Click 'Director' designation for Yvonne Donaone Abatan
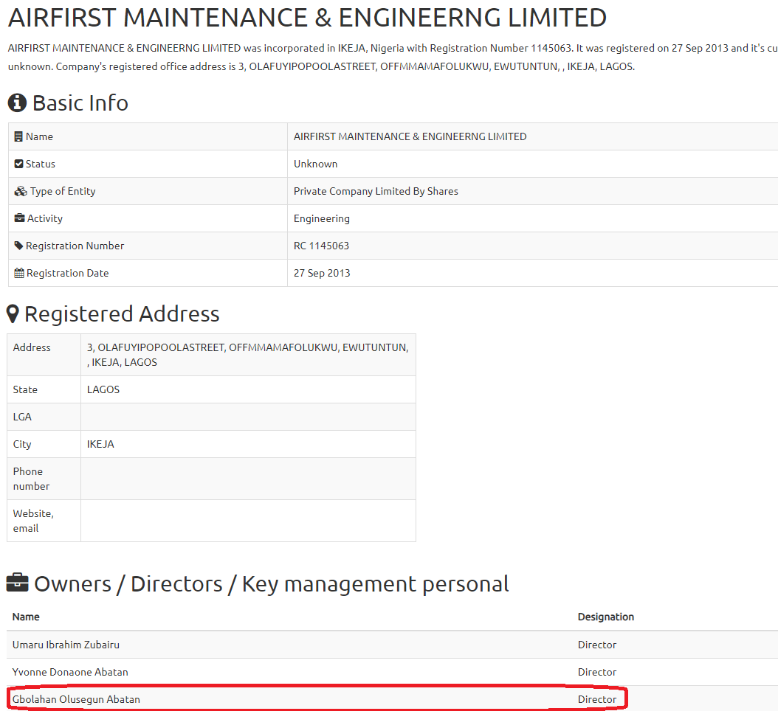 click(597, 672)
